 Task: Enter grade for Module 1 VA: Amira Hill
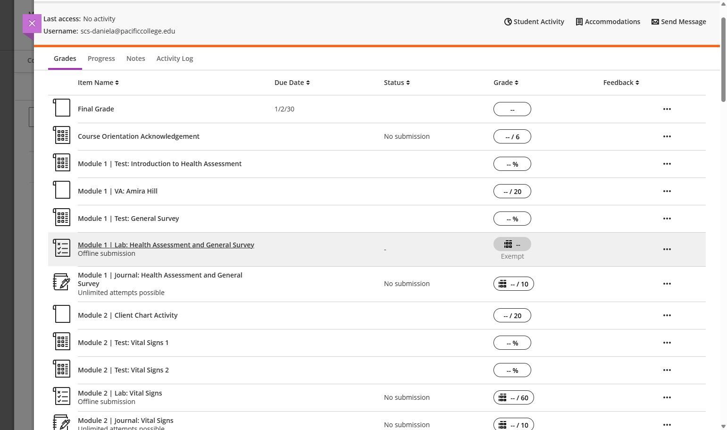tap(512, 191)
